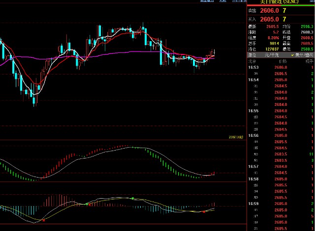Click the 北京 time column header
The image size is (315, 231).
(x=252, y=61)
